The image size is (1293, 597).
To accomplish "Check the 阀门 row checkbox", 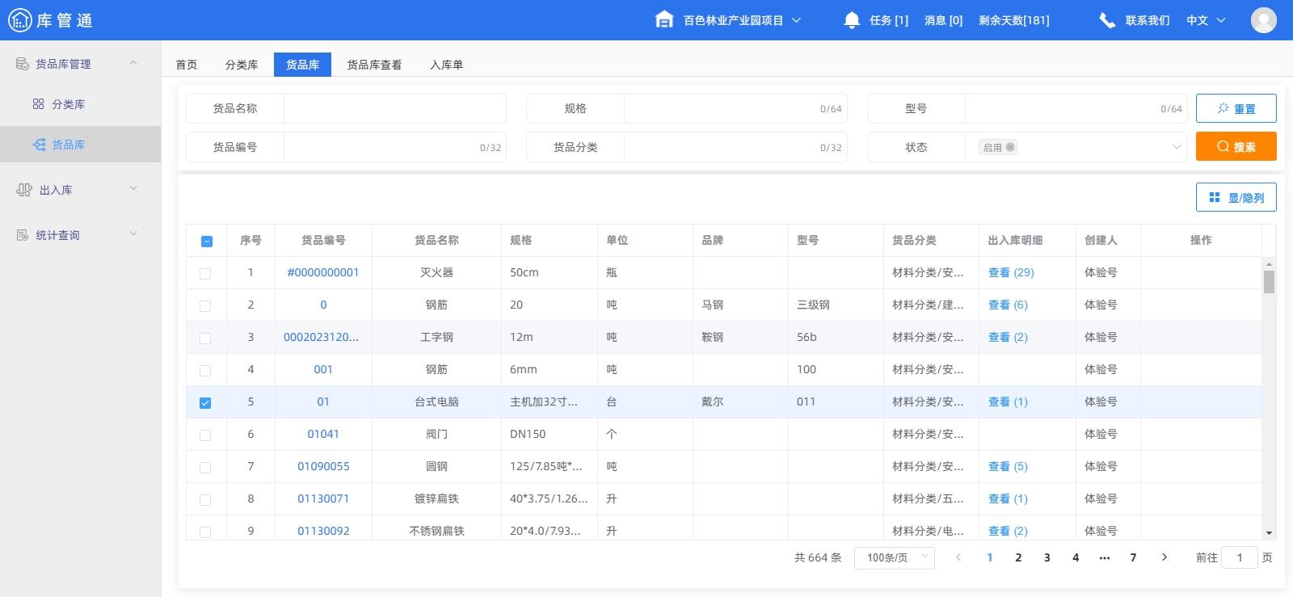I will click(x=205, y=435).
